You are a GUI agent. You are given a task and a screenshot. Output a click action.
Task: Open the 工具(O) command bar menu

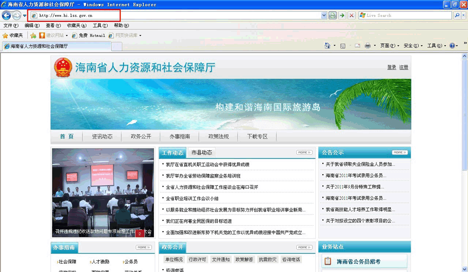436,46
